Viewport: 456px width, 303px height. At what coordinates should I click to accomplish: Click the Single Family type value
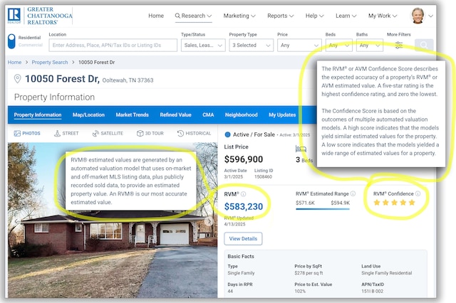[x=241, y=273]
